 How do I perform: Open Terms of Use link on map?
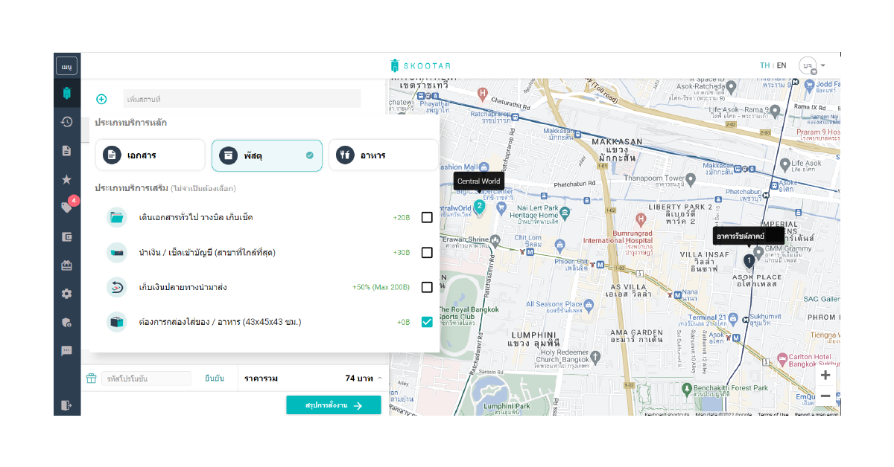(773, 414)
